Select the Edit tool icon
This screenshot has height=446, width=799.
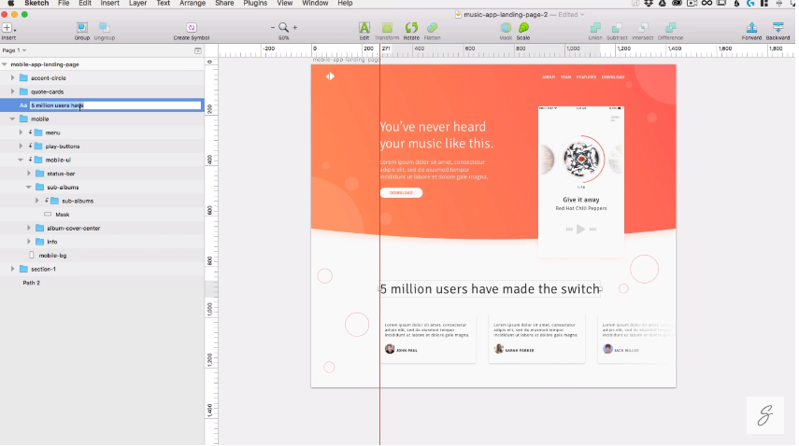[x=364, y=27]
